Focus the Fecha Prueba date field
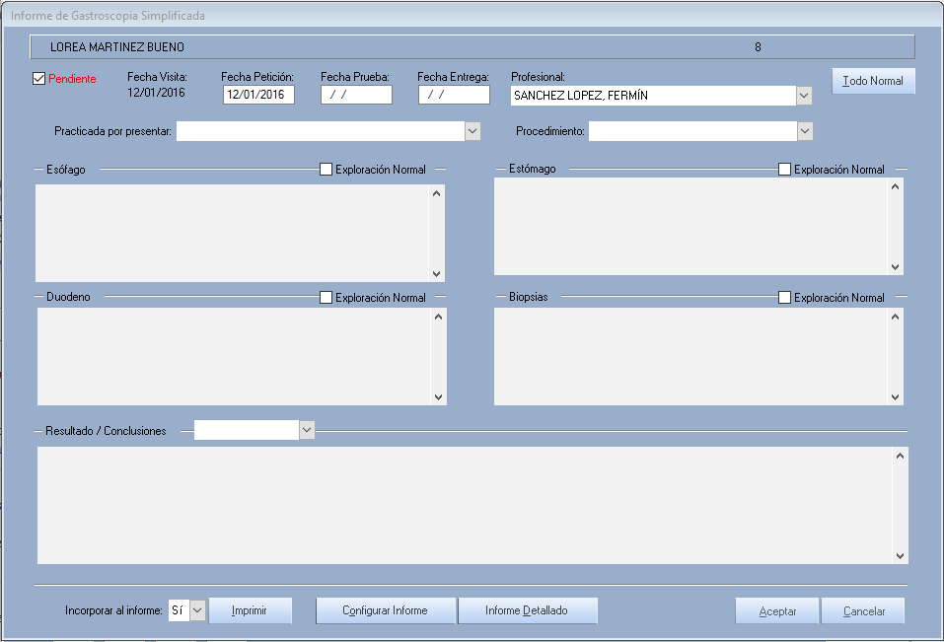Viewport: 944px width, 642px height. click(356, 96)
